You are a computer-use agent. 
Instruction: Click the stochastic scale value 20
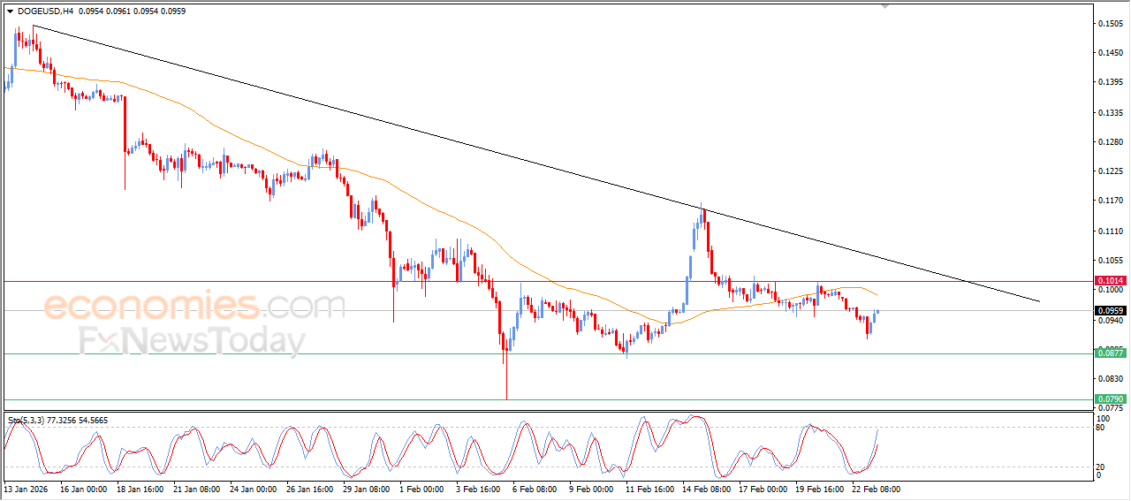pos(1099,467)
